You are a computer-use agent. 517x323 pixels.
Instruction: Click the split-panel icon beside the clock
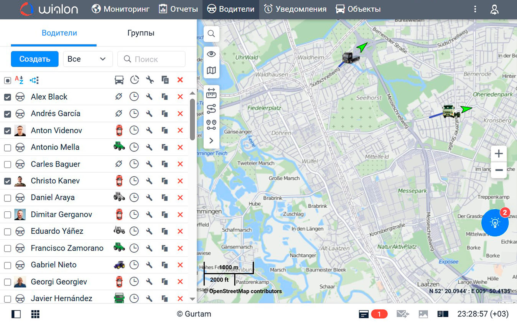pyautogui.click(x=443, y=314)
